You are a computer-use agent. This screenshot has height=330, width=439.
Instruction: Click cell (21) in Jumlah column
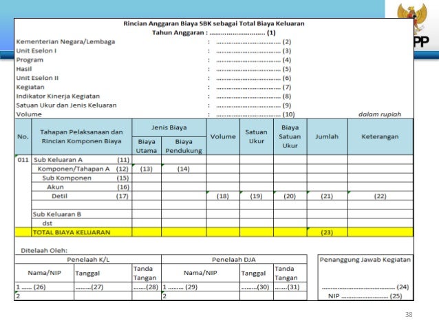327,196
